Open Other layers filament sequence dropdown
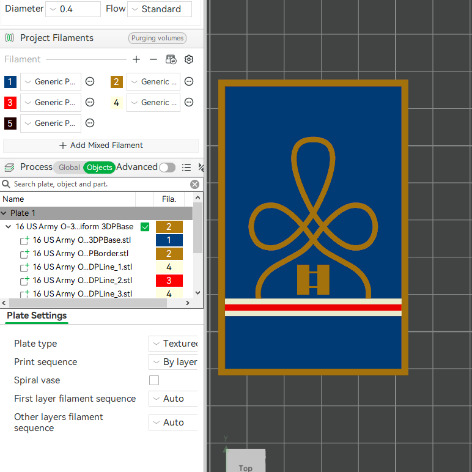 (x=173, y=422)
